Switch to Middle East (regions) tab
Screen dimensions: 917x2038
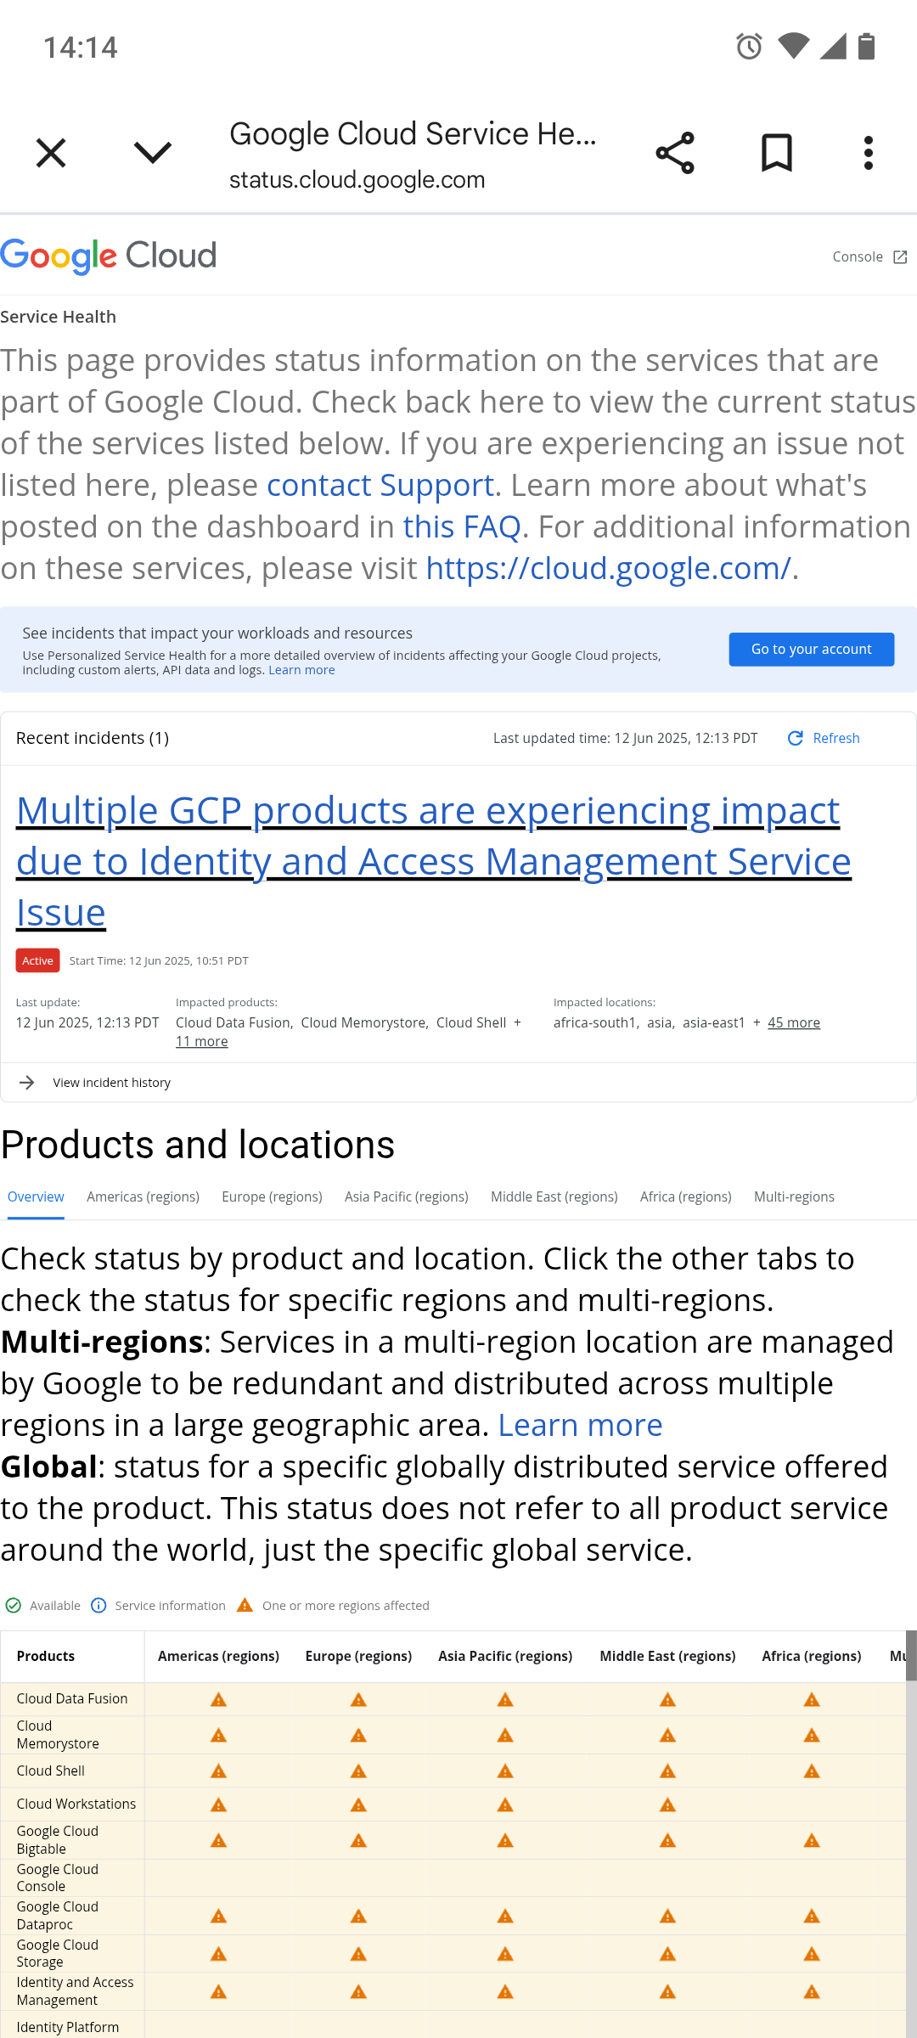click(554, 1196)
